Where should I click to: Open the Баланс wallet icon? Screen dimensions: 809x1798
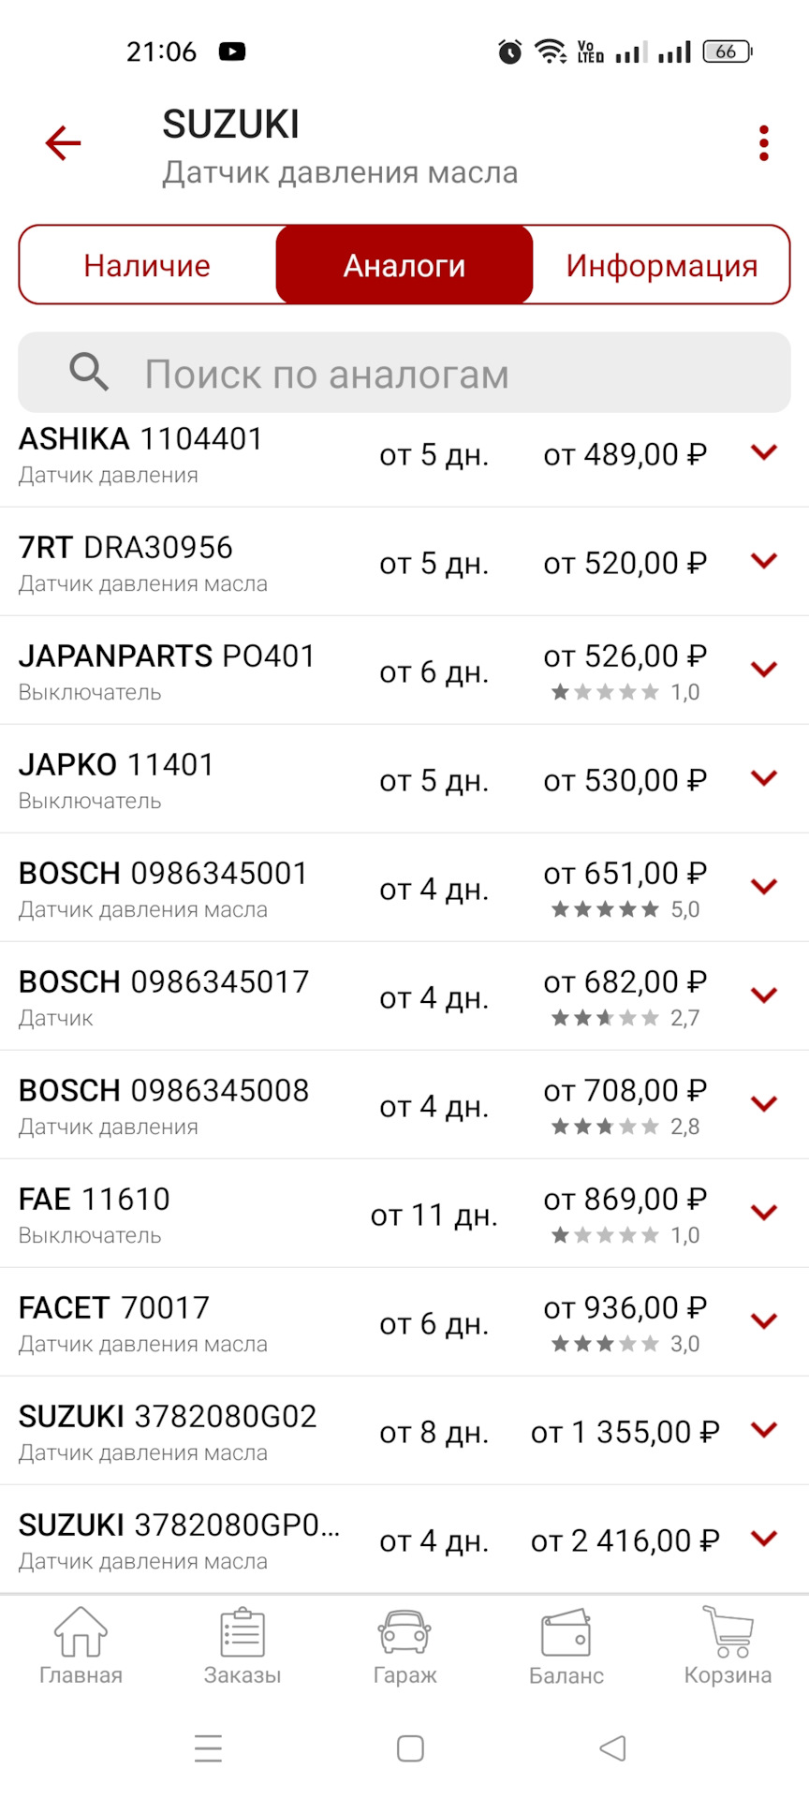(566, 1632)
